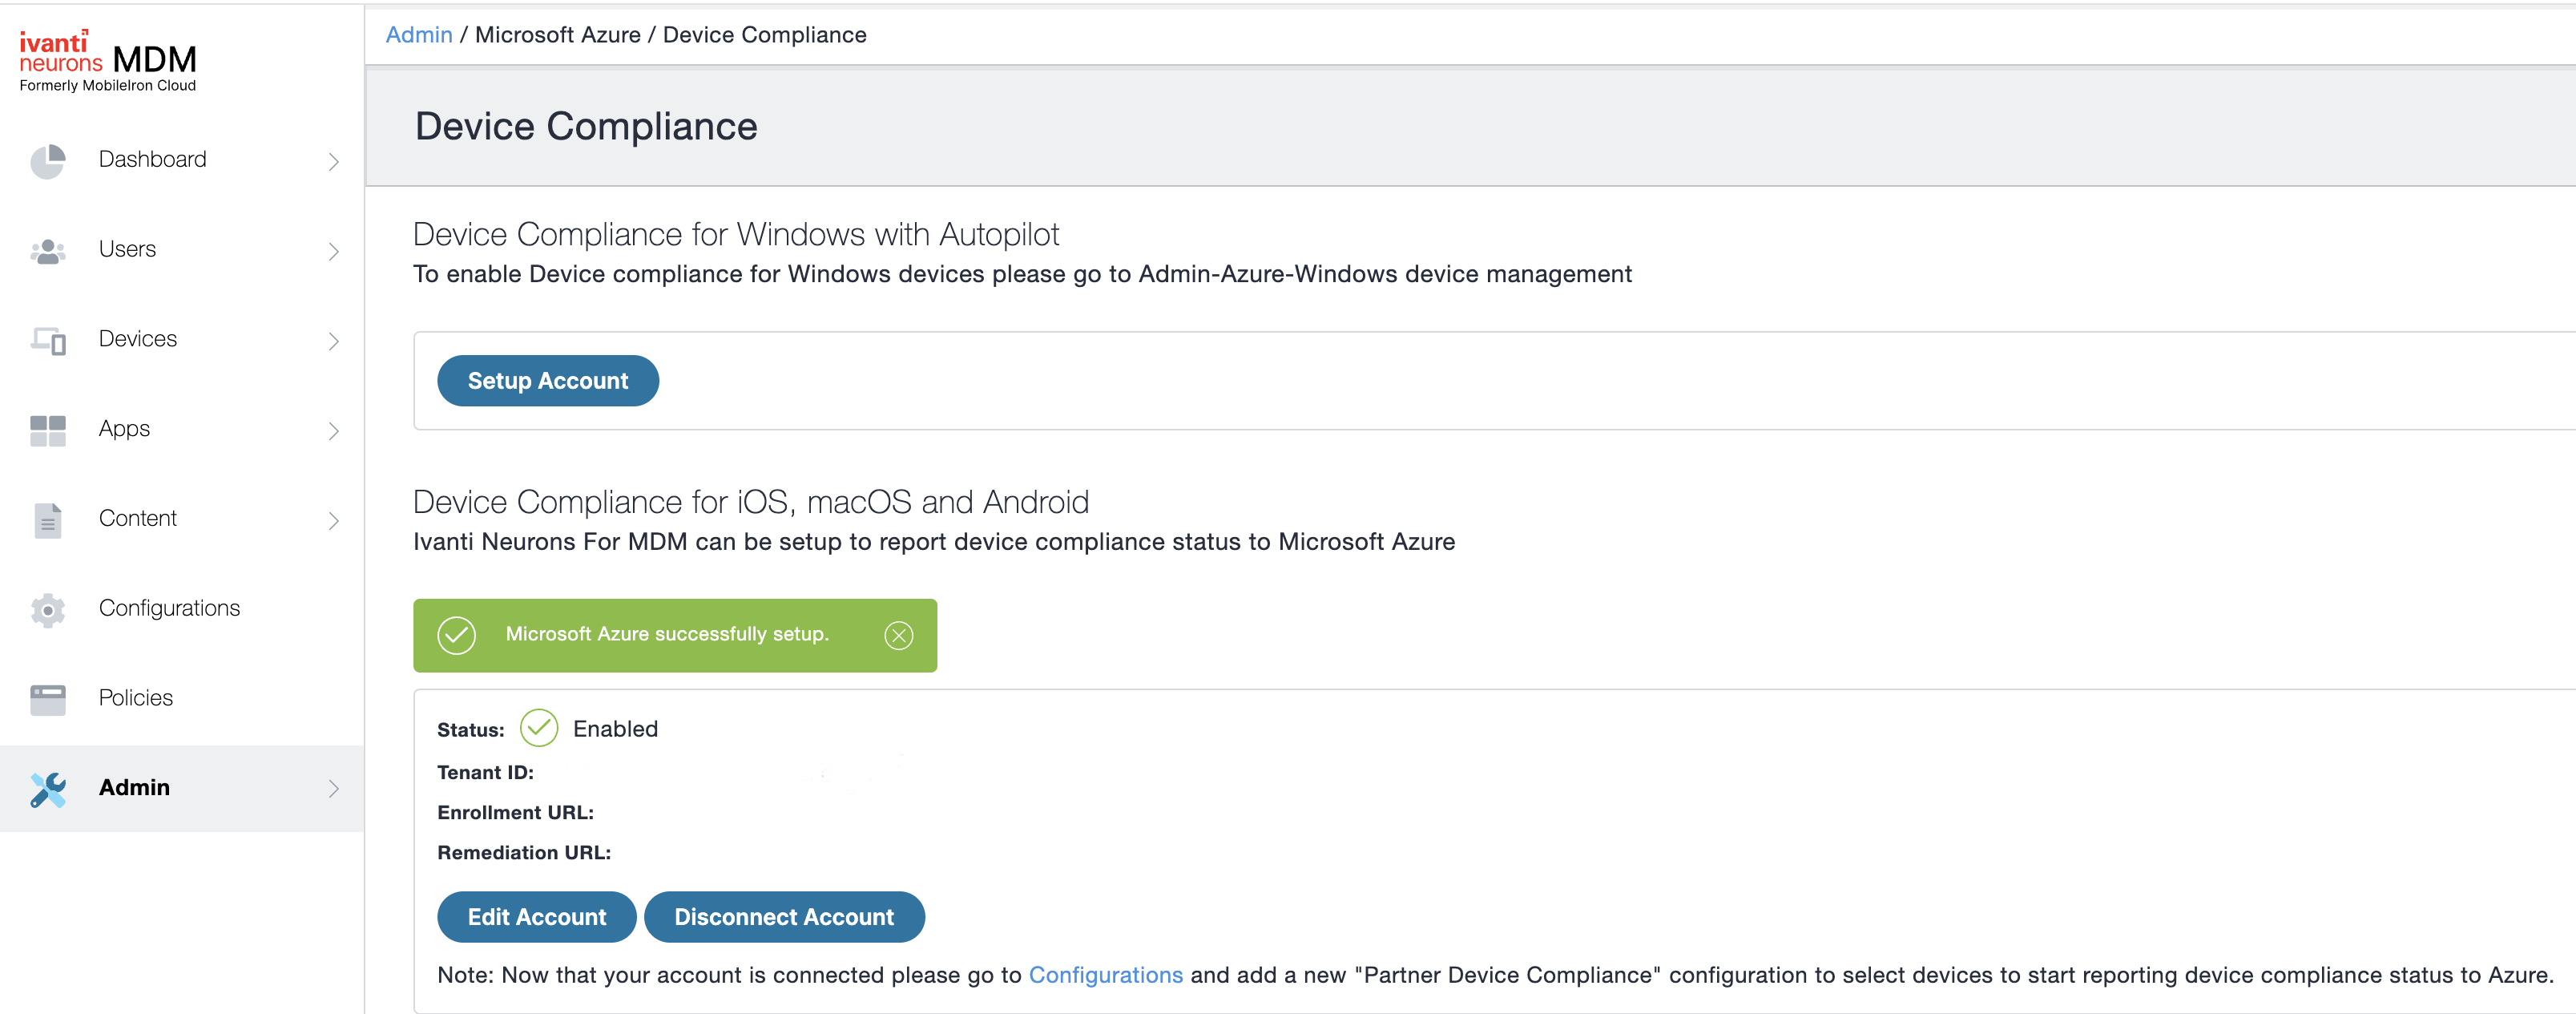Click the Users group icon
The width and height of the screenshot is (2576, 1014).
47,250
